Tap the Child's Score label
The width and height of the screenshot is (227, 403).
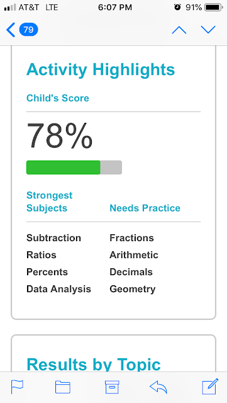point(58,98)
